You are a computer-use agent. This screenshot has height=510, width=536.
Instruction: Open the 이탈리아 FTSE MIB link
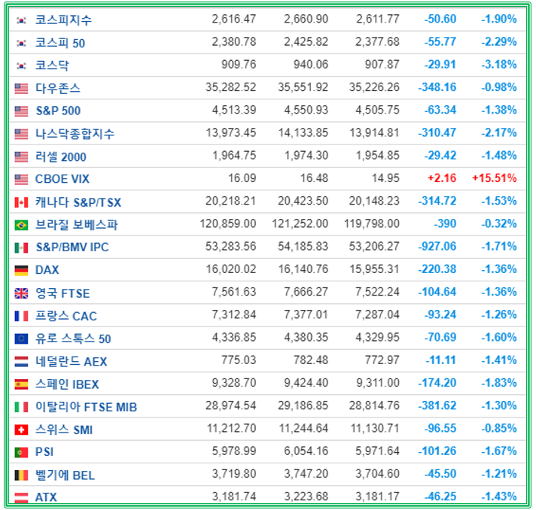coord(86,407)
